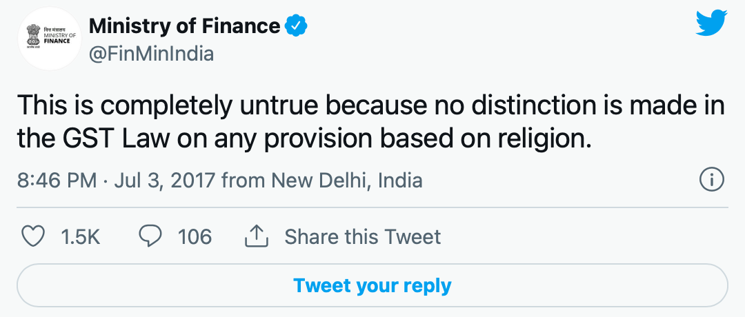Viewport: 745px width, 317px height.
Task: Click the 1.5K likes count
Action: pyautogui.click(x=81, y=236)
